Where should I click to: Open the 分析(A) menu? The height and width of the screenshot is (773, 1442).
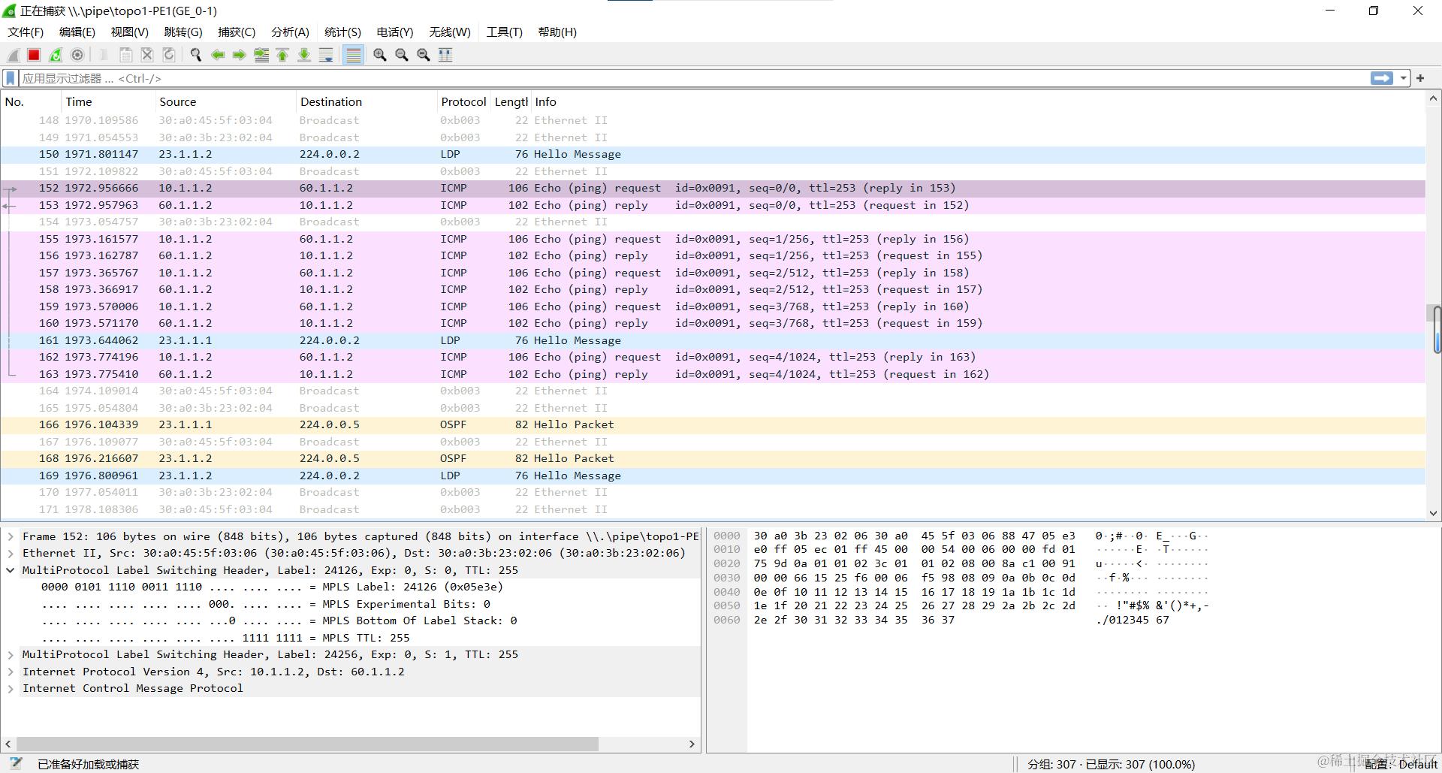click(x=290, y=32)
